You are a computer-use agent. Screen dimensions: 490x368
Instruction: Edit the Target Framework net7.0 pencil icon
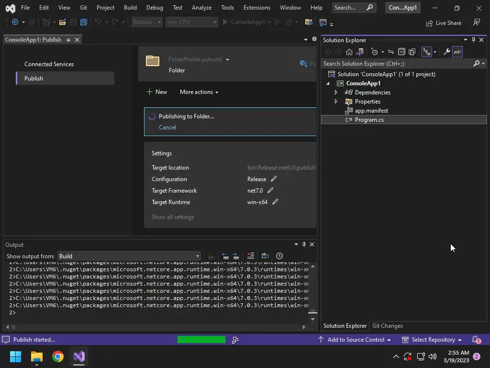tap(270, 190)
